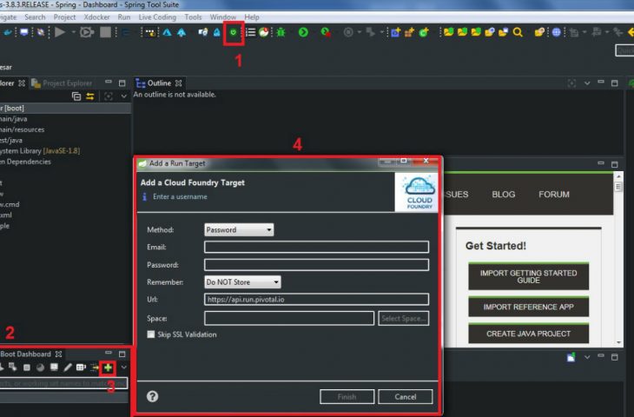Image resolution: width=634 pixels, height=417 pixels.
Task: Open the Search menu
Action: tap(35, 17)
